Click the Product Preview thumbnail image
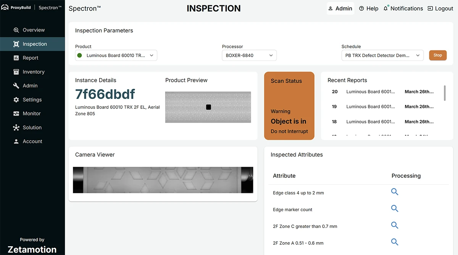Viewport: 458px width, 255px height. 208,107
